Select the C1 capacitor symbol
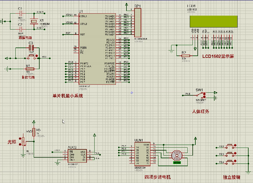253x183 pixels. point(20,13)
